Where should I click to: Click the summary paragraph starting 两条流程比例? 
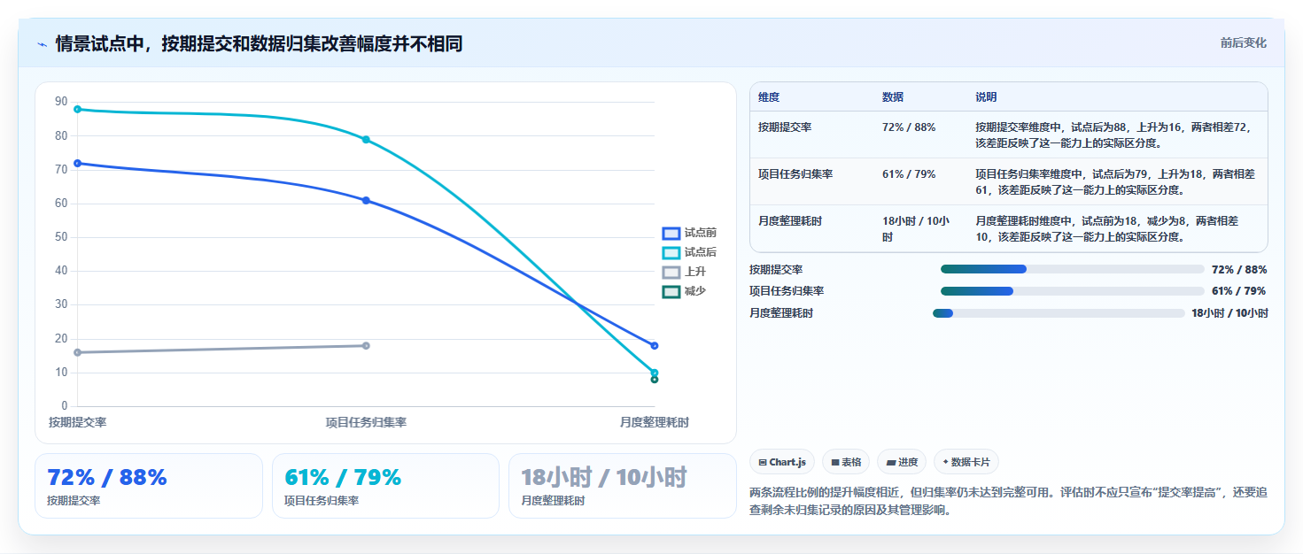[1008, 501]
